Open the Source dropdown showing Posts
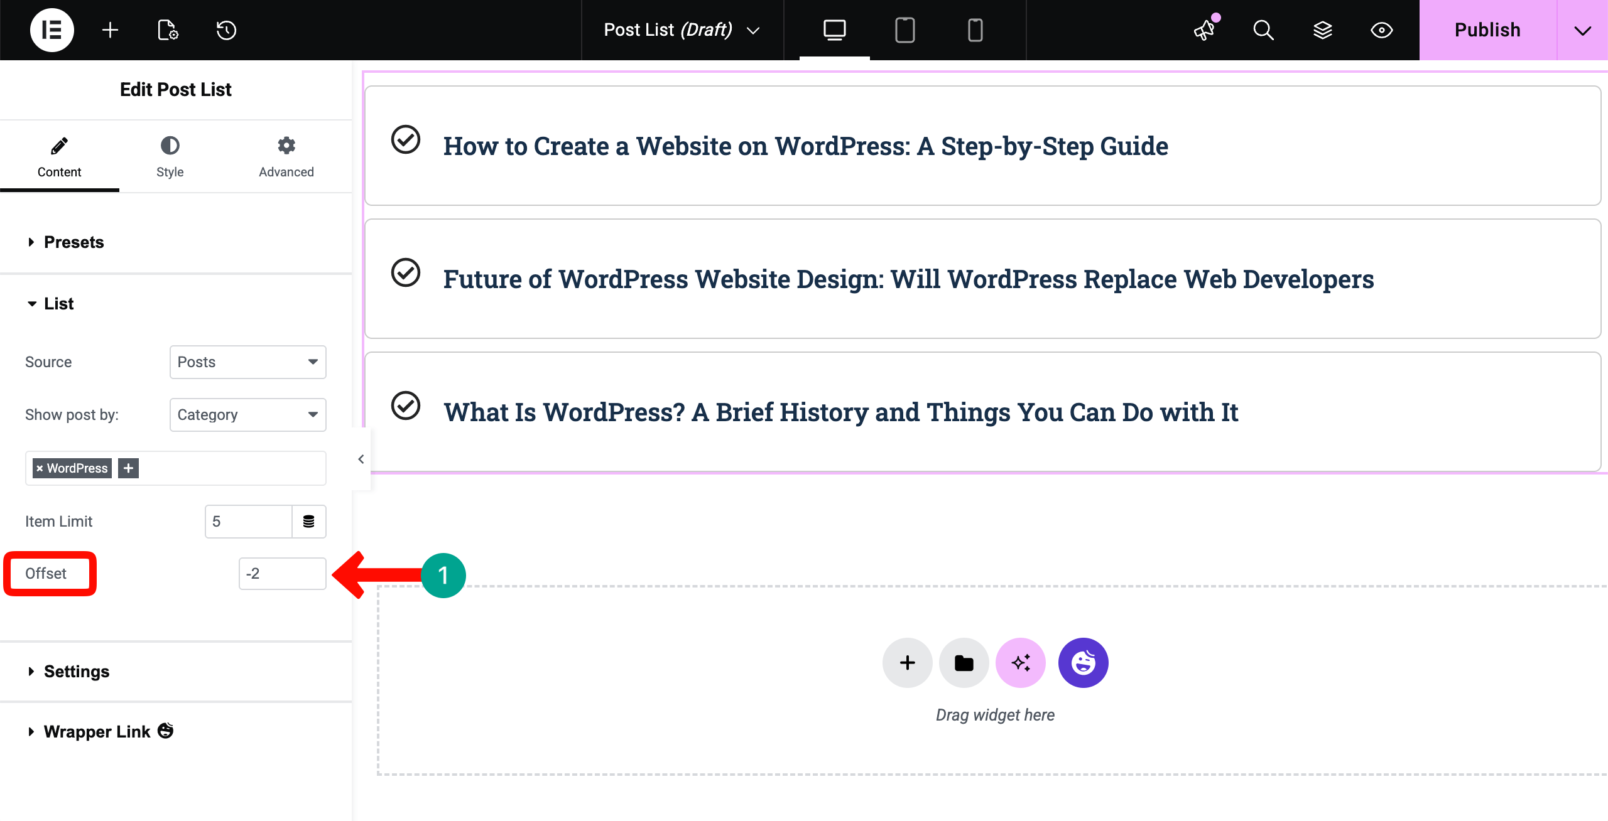This screenshot has height=821, width=1608. [x=247, y=362]
